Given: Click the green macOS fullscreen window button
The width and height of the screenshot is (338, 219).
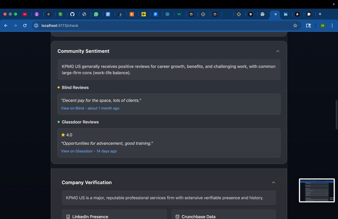Looking at the screenshot, I should pos(16,14).
